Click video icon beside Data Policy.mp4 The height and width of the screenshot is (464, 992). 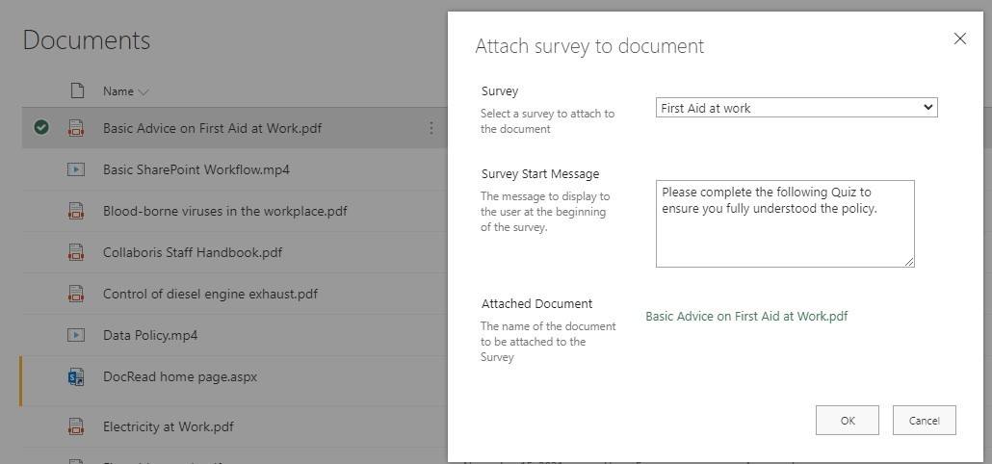pos(76,335)
